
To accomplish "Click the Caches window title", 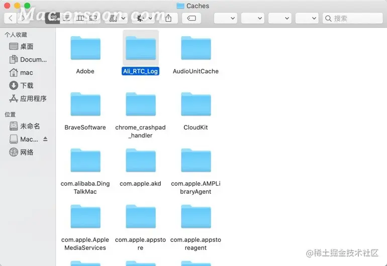I will 198,6.
